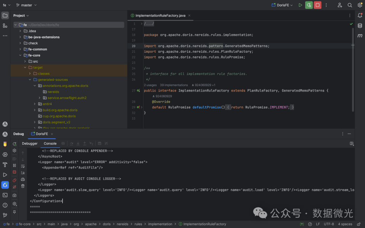Open the Maven tool window

(x=360, y=36)
